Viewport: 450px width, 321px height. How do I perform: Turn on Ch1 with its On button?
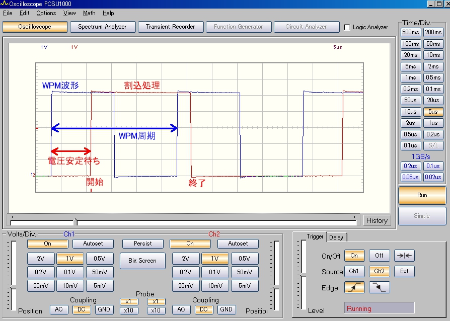pos(47,244)
